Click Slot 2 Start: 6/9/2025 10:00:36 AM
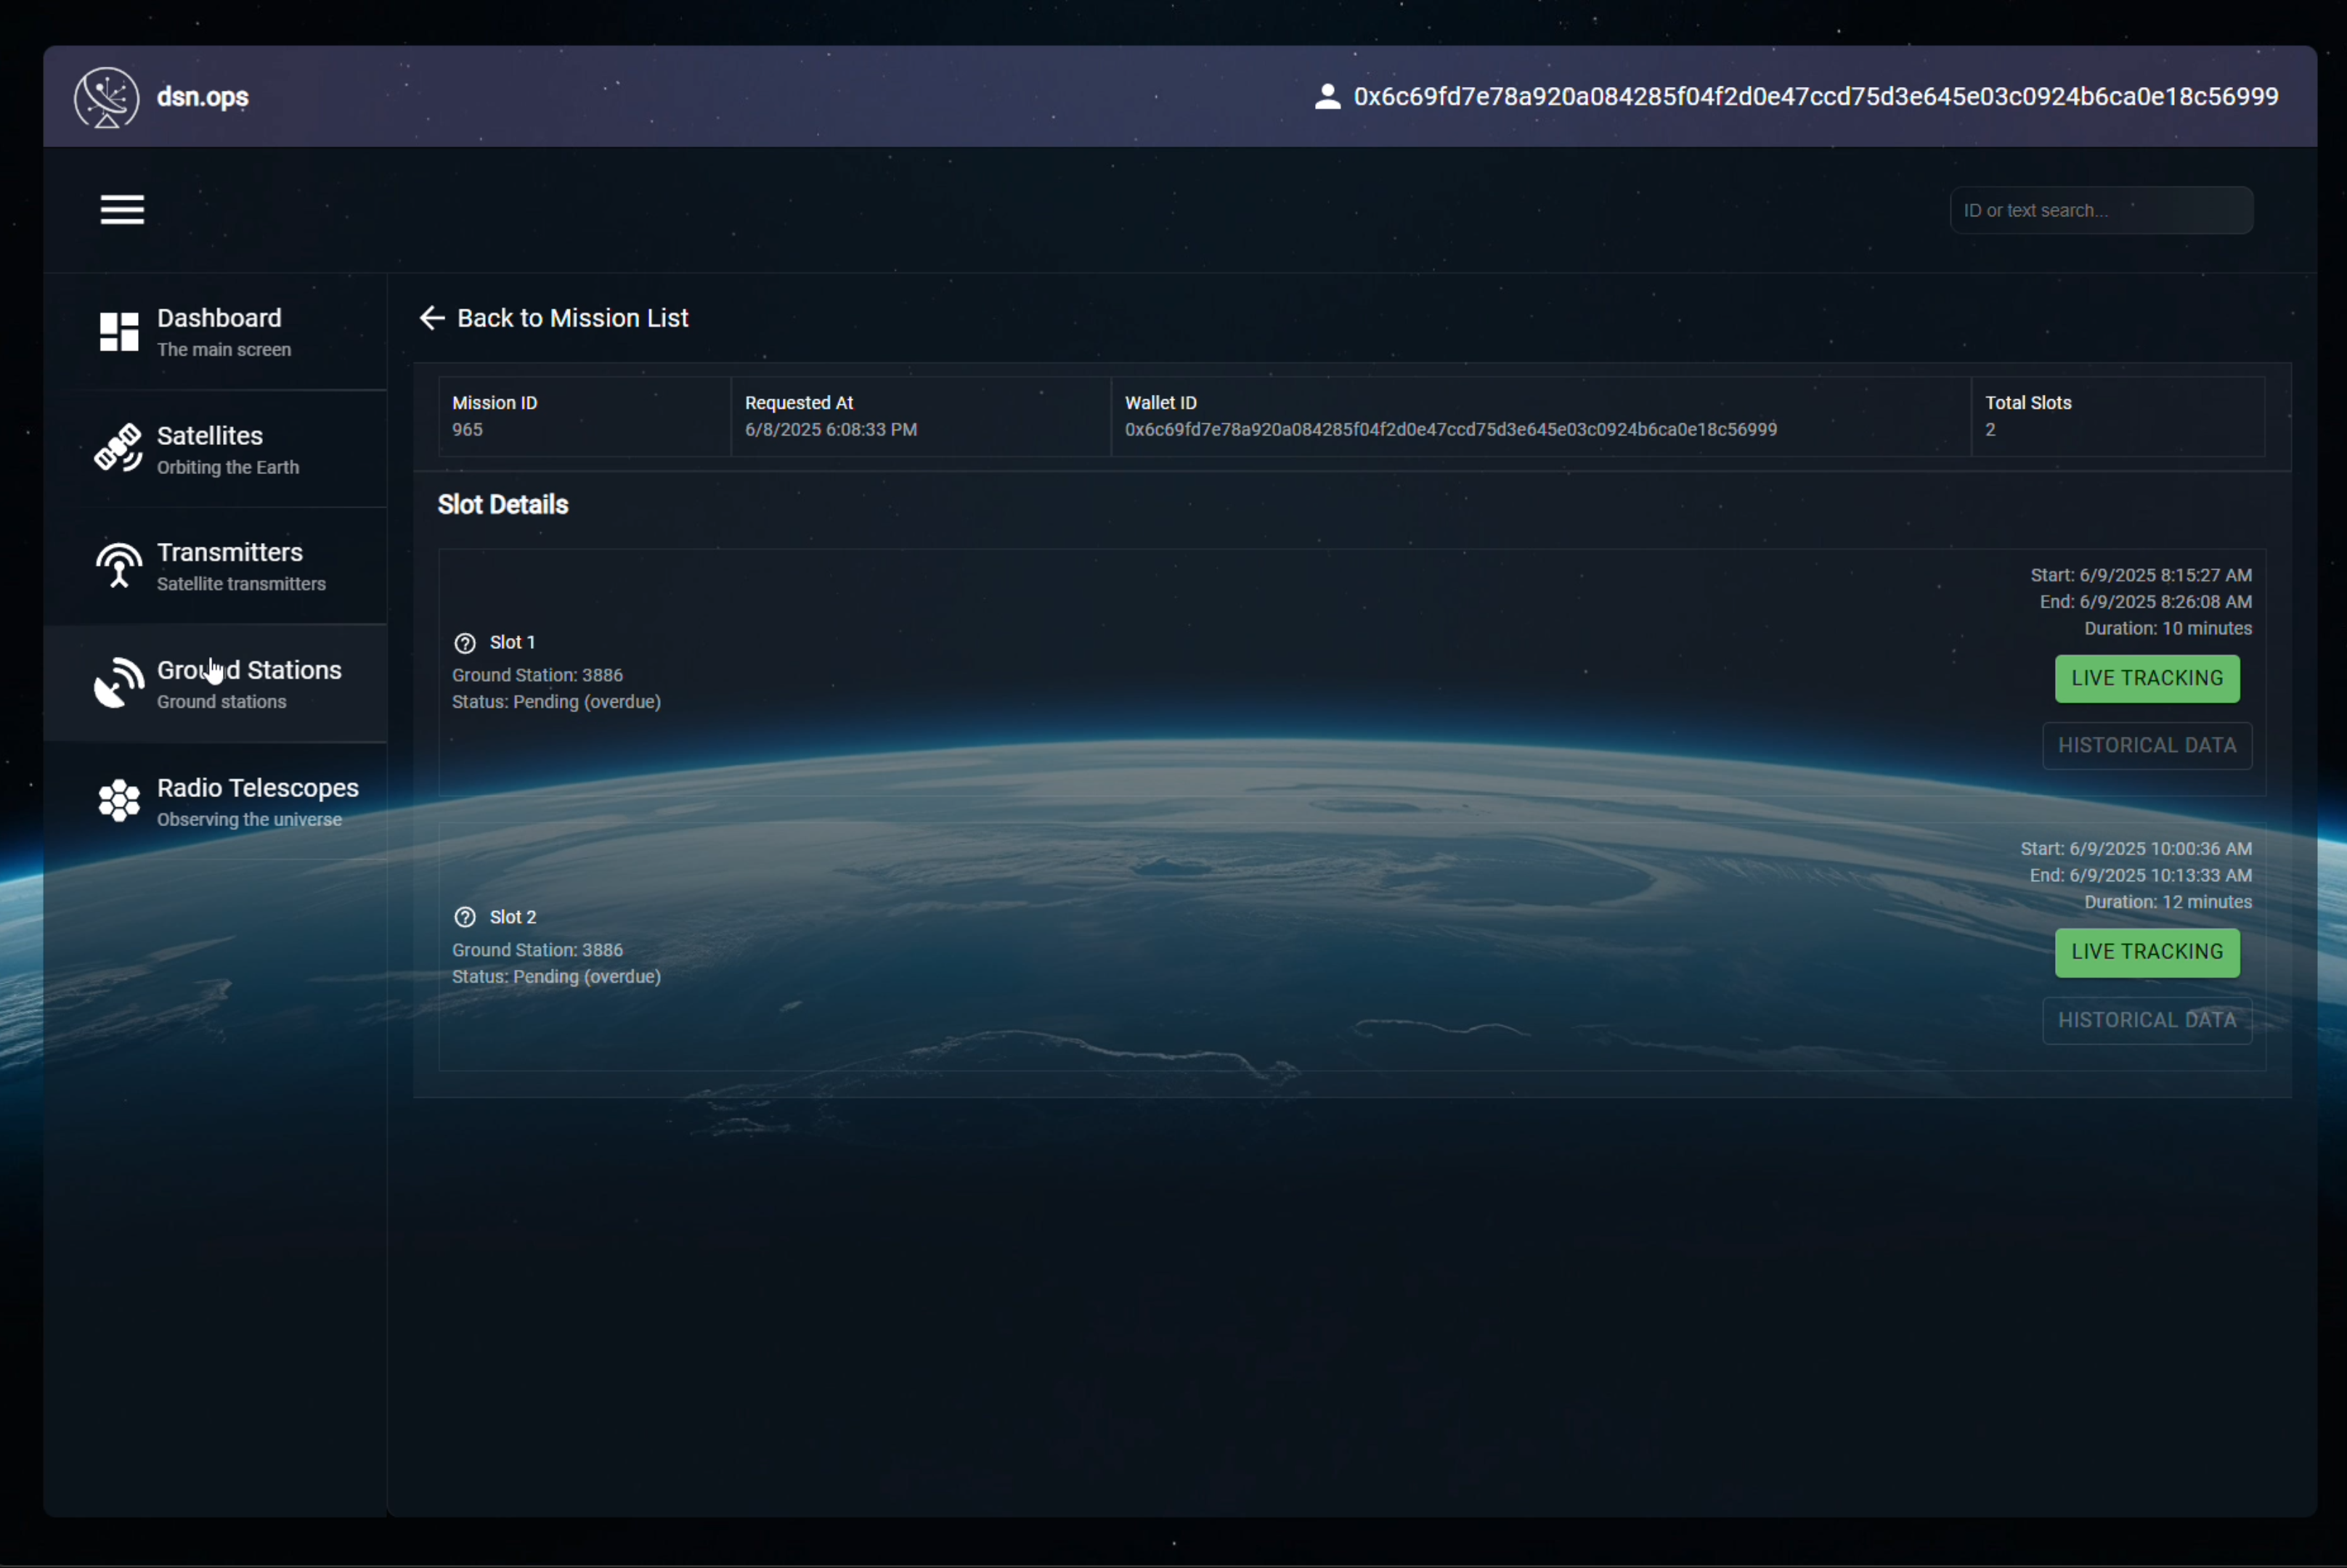The width and height of the screenshot is (2347, 1568). (2136, 849)
